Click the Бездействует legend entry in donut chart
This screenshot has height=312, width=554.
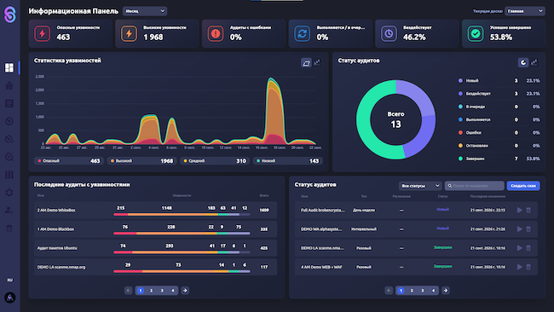[499, 94]
